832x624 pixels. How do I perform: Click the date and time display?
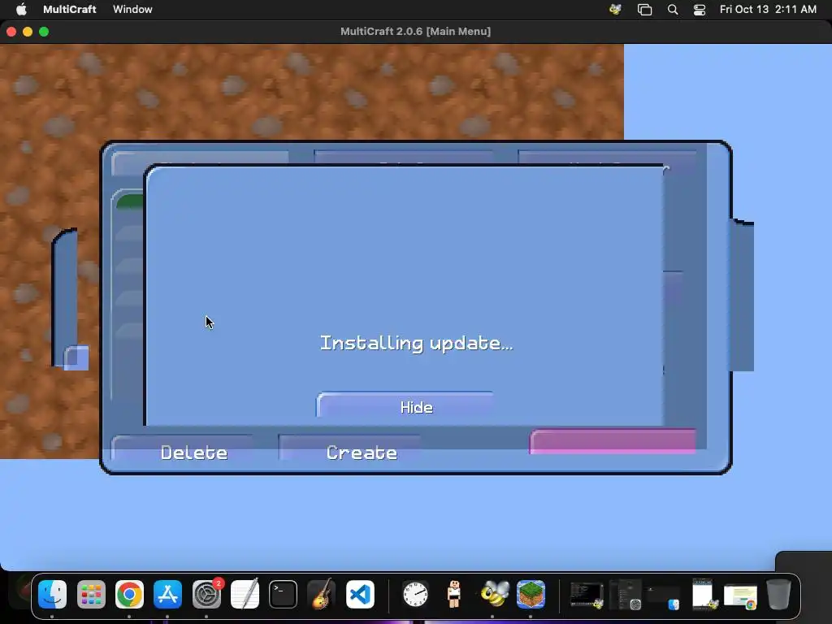(x=768, y=9)
